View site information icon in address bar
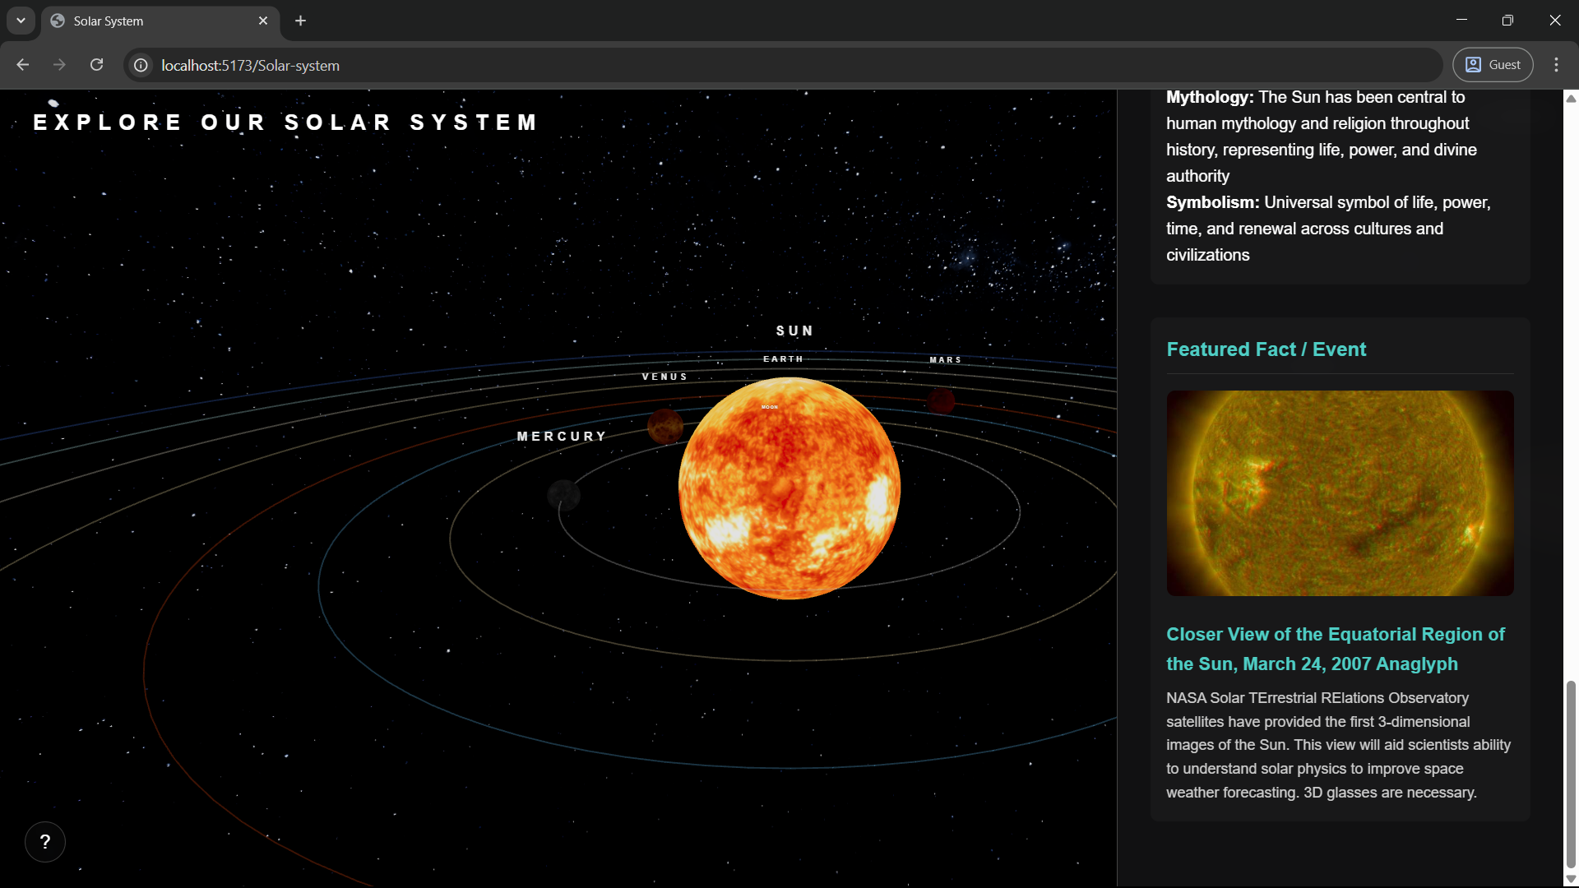 pyautogui.click(x=141, y=65)
